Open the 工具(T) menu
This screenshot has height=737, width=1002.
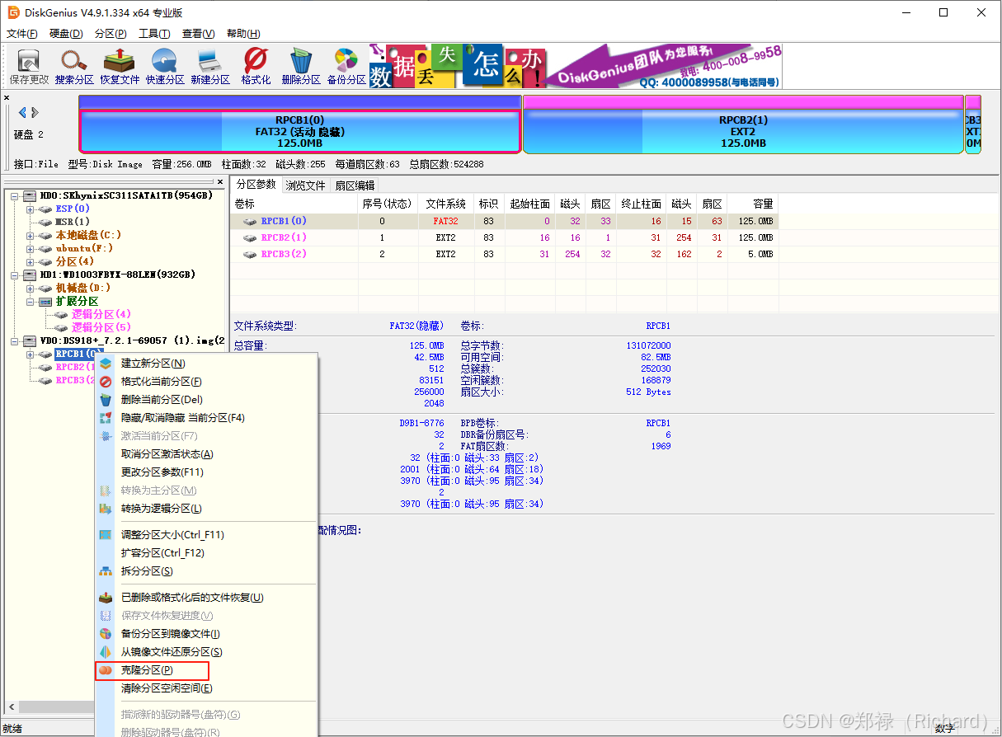pyautogui.click(x=154, y=34)
